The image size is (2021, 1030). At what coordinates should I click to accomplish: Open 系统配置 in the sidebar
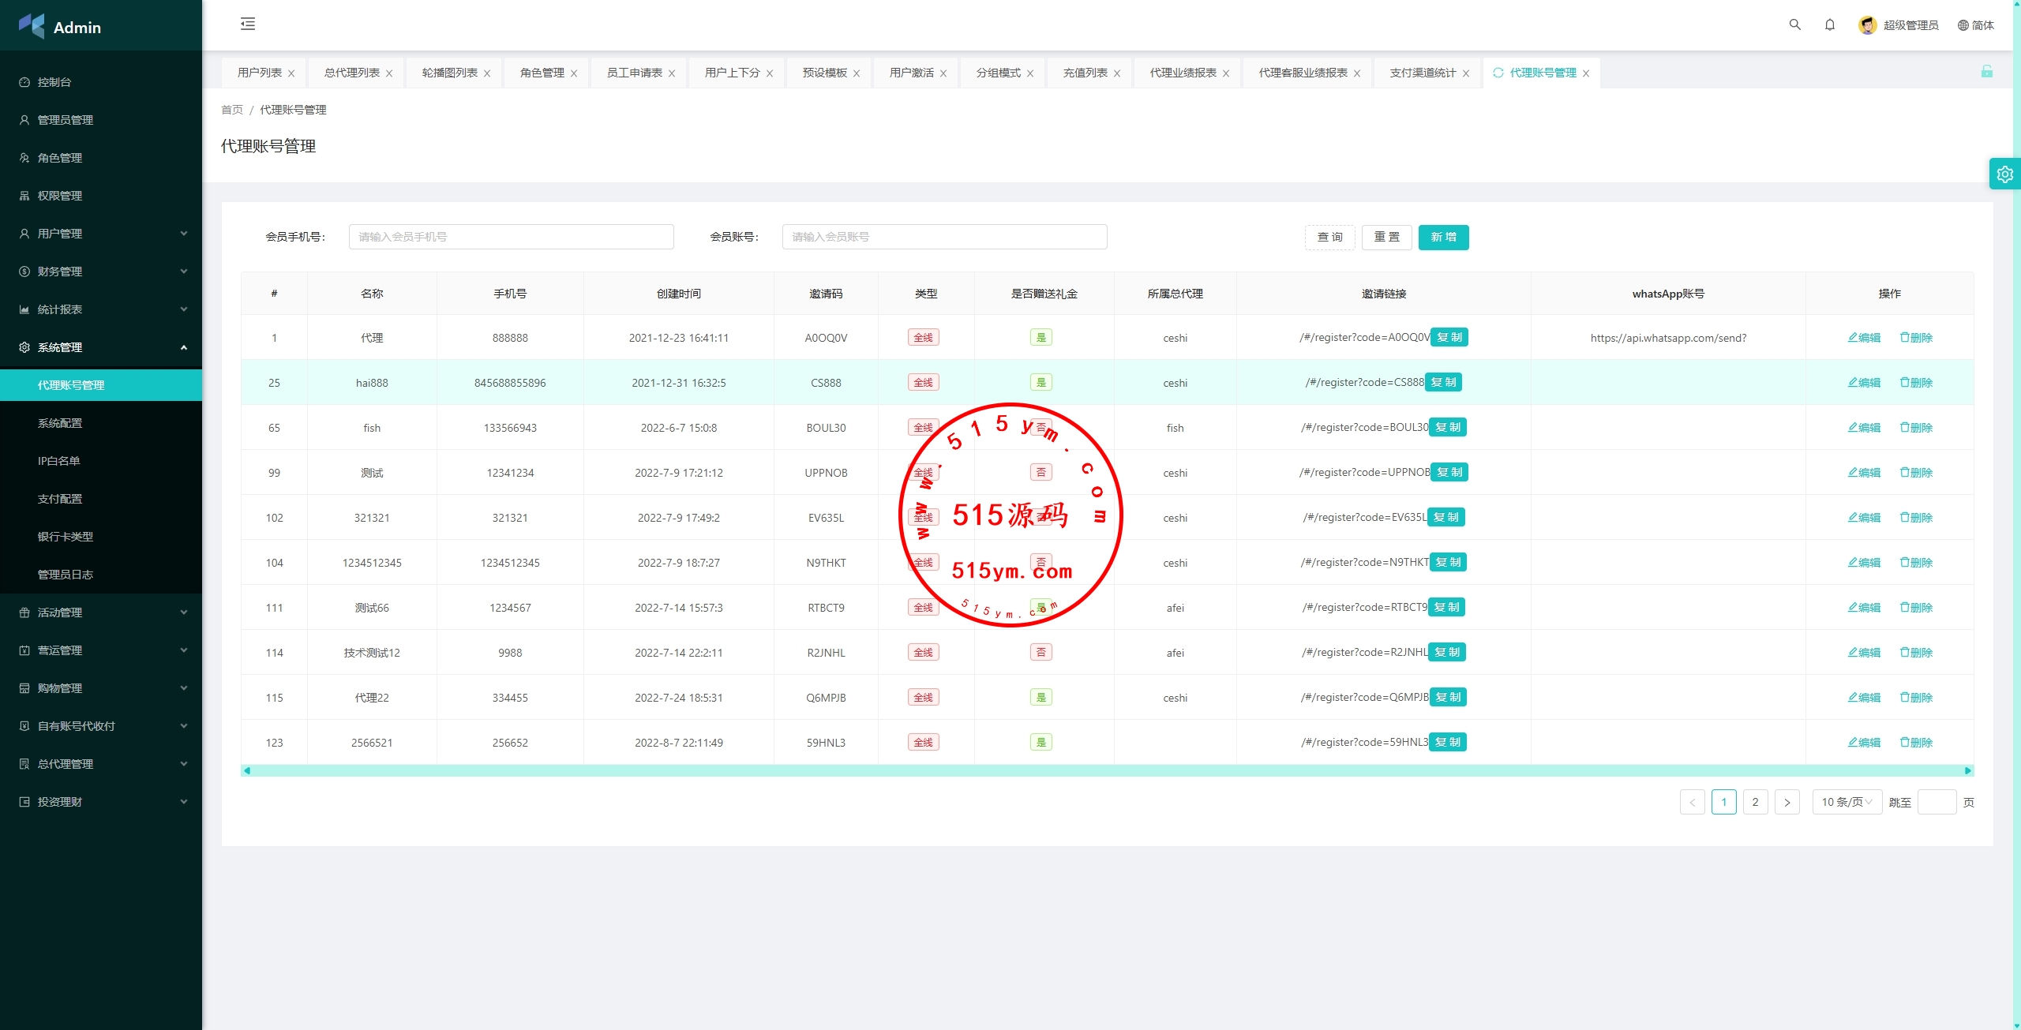tap(60, 423)
